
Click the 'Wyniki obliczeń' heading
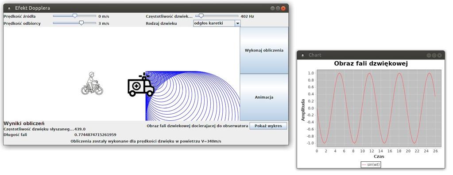(24, 123)
